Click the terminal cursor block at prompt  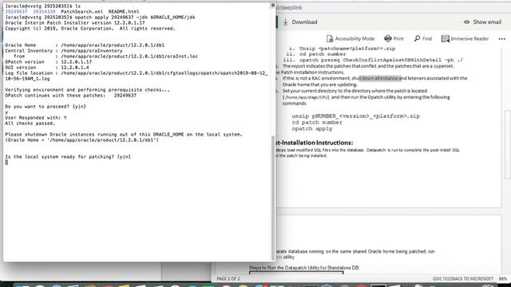[x=6, y=162]
